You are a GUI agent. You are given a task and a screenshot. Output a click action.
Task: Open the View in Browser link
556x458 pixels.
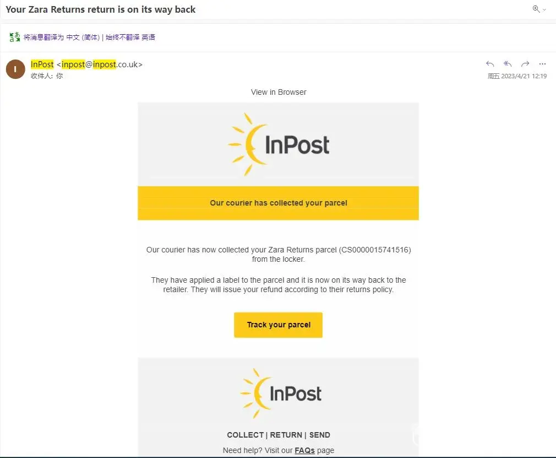click(x=279, y=92)
